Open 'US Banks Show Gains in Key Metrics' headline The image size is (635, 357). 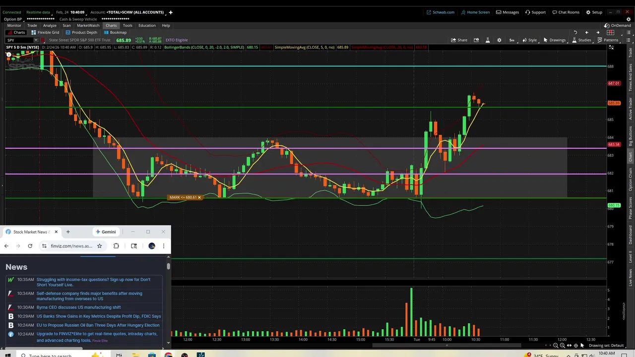click(x=99, y=316)
